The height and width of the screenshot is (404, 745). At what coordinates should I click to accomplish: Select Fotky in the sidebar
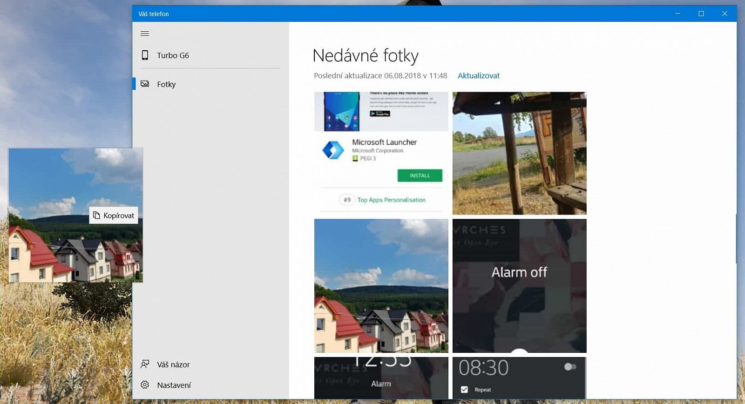(210, 84)
